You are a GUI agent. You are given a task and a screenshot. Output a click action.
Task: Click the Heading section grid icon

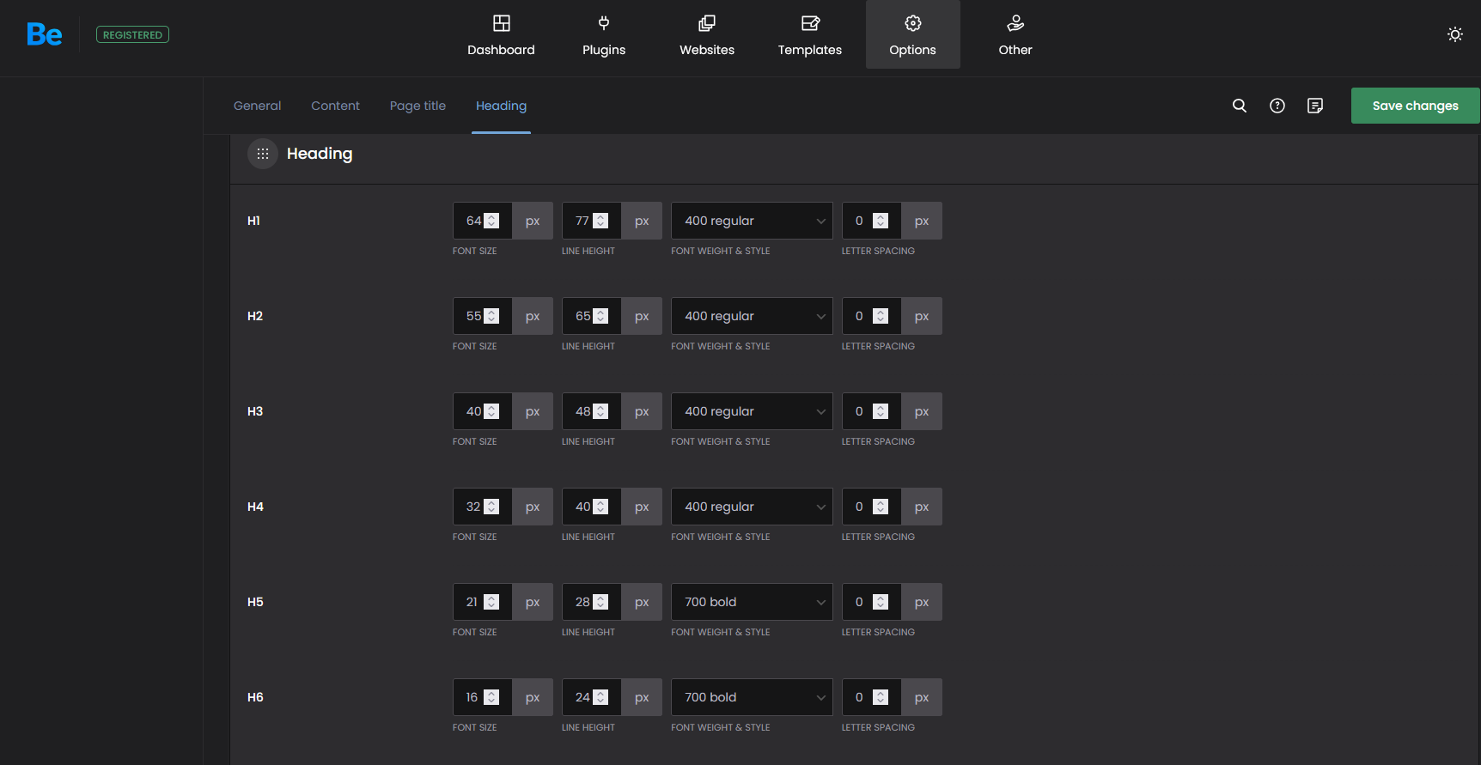(x=263, y=154)
